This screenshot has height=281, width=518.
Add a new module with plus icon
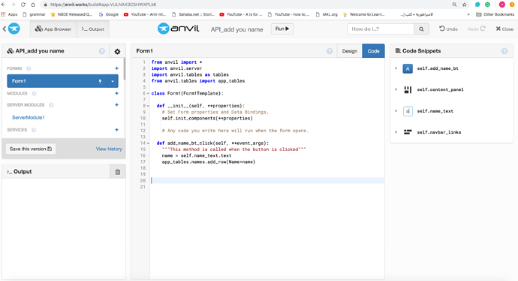coord(116,93)
